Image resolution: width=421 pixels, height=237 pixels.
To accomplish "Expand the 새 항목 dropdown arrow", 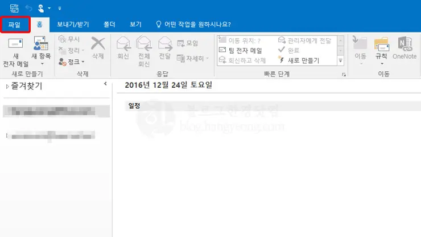I will [x=42, y=64].
